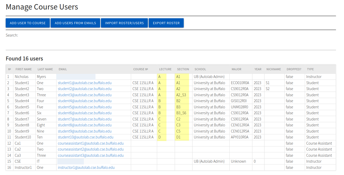Screen dimensions: 344x175
Task: Open student7@autolab.cse.buffalo.edu link
Action: tap(85, 119)
